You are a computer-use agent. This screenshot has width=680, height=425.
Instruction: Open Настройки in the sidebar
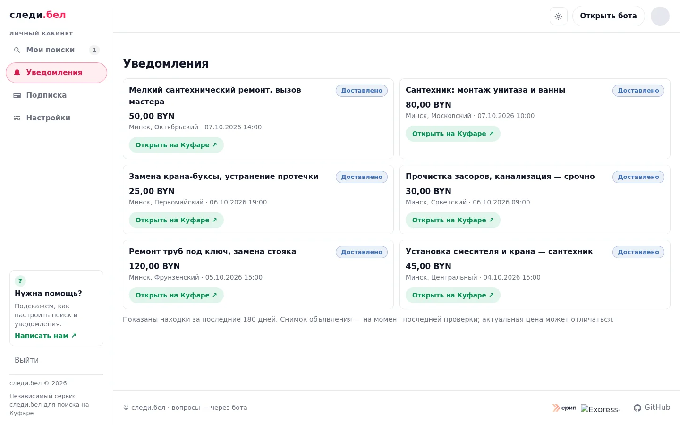56,118
